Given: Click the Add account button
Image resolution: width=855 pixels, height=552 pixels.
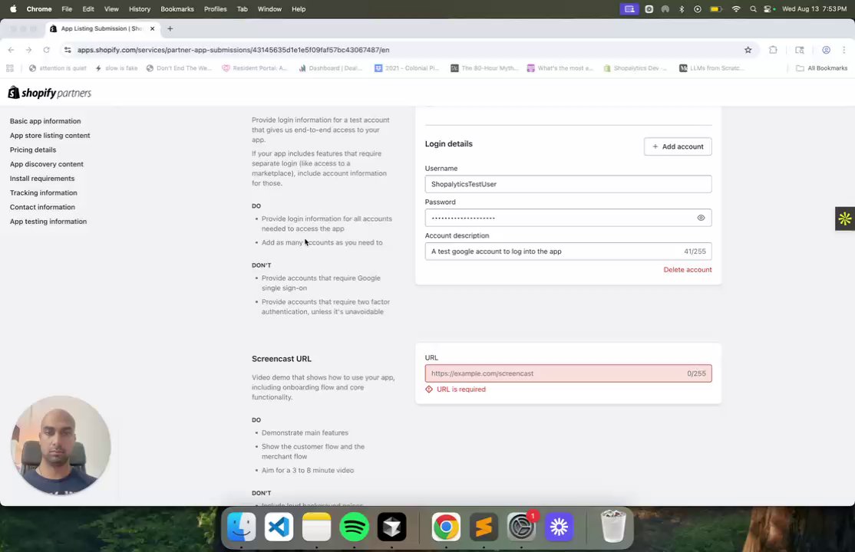Looking at the screenshot, I should point(677,146).
